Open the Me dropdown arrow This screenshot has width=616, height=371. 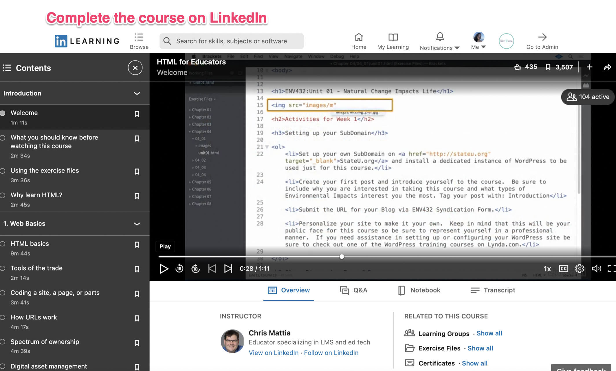[x=483, y=47]
